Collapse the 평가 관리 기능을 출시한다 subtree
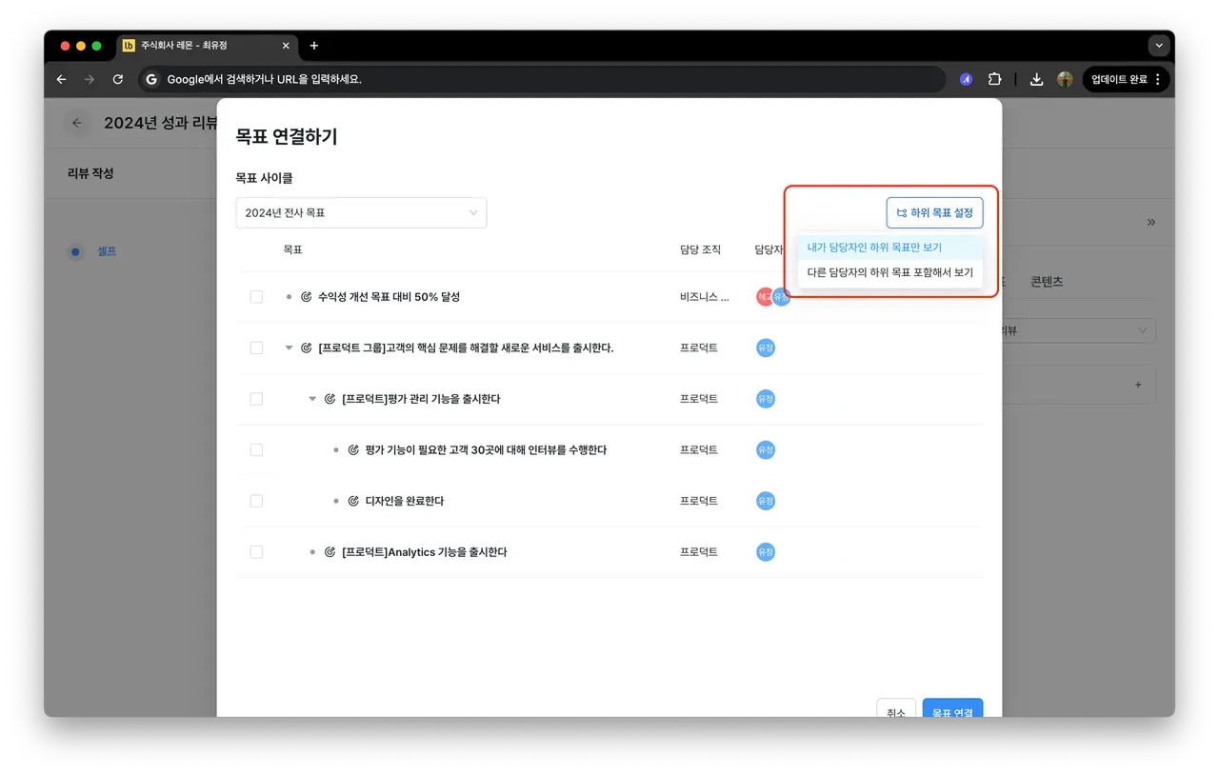The image size is (1219, 775). point(312,399)
